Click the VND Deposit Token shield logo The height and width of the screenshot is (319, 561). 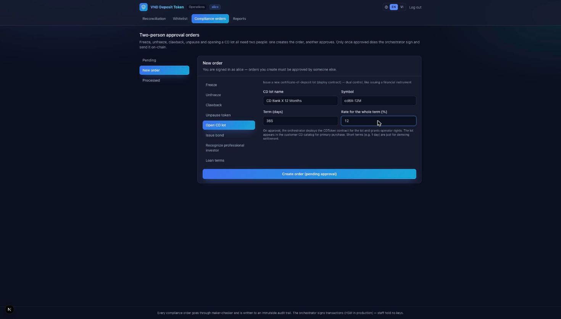pyautogui.click(x=143, y=7)
